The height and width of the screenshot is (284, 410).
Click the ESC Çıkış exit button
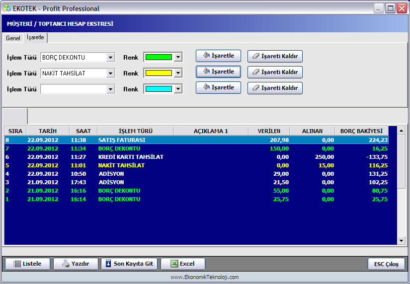tap(386, 264)
